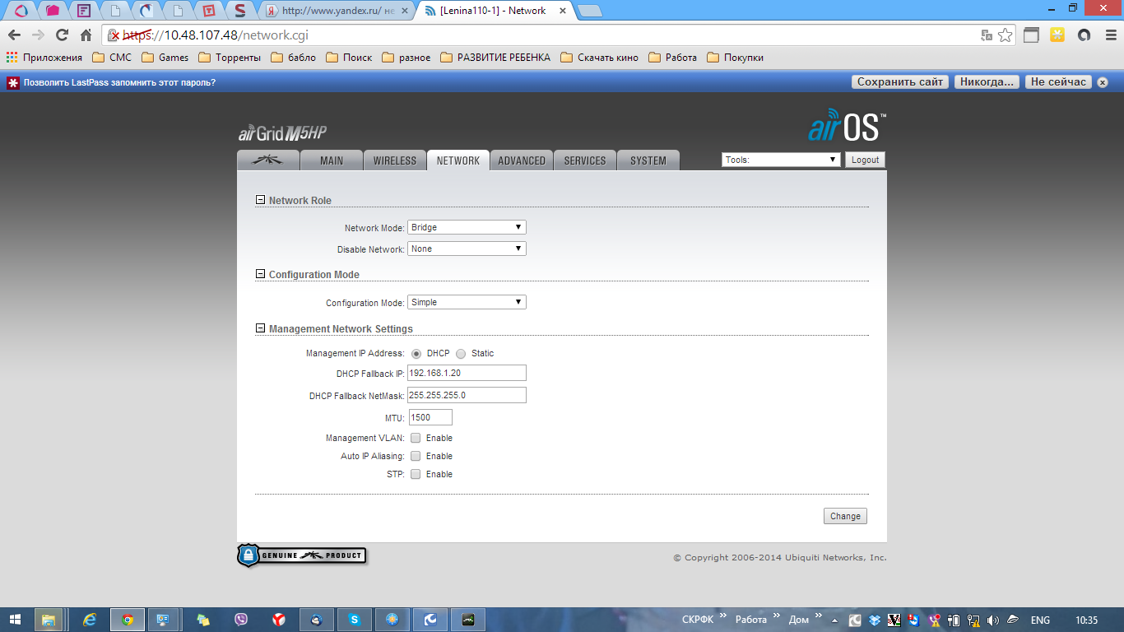Switch to the SYSTEM tab

(x=648, y=160)
